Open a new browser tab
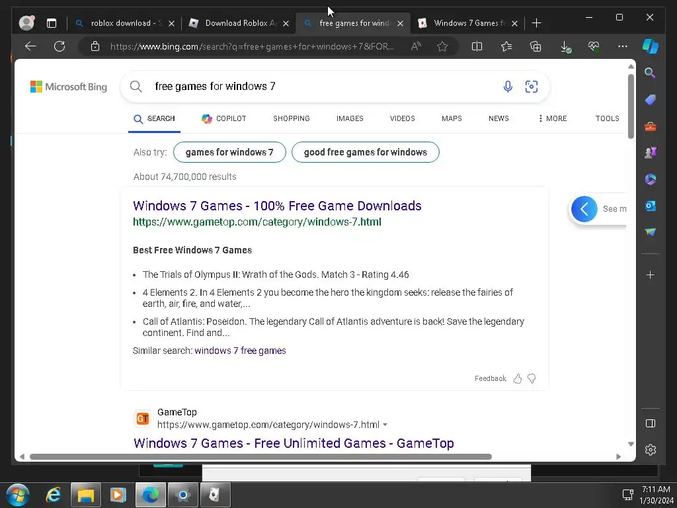The height and width of the screenshot is (508, 677). pyautogui.click(x=536, y=23)
